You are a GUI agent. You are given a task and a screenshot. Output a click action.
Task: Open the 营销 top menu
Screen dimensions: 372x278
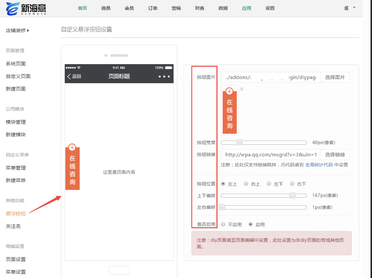pyautogui.click(x=176, y=8)
